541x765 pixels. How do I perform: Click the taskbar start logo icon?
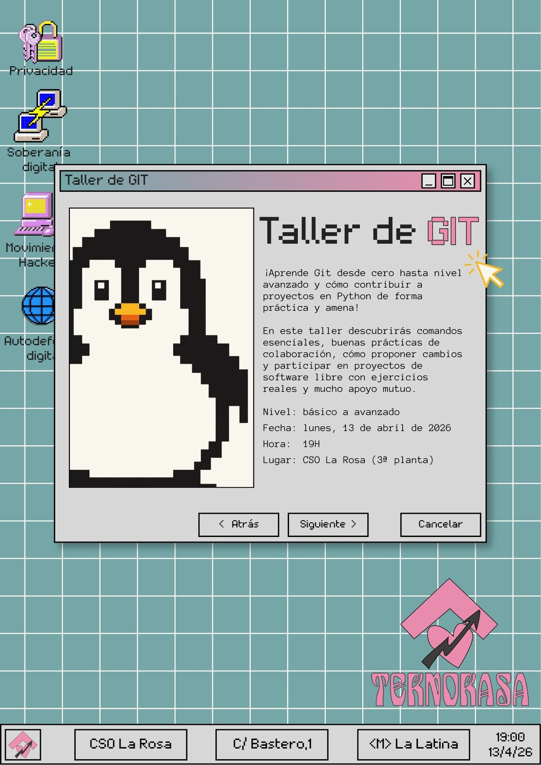click(x=23, y=745)
